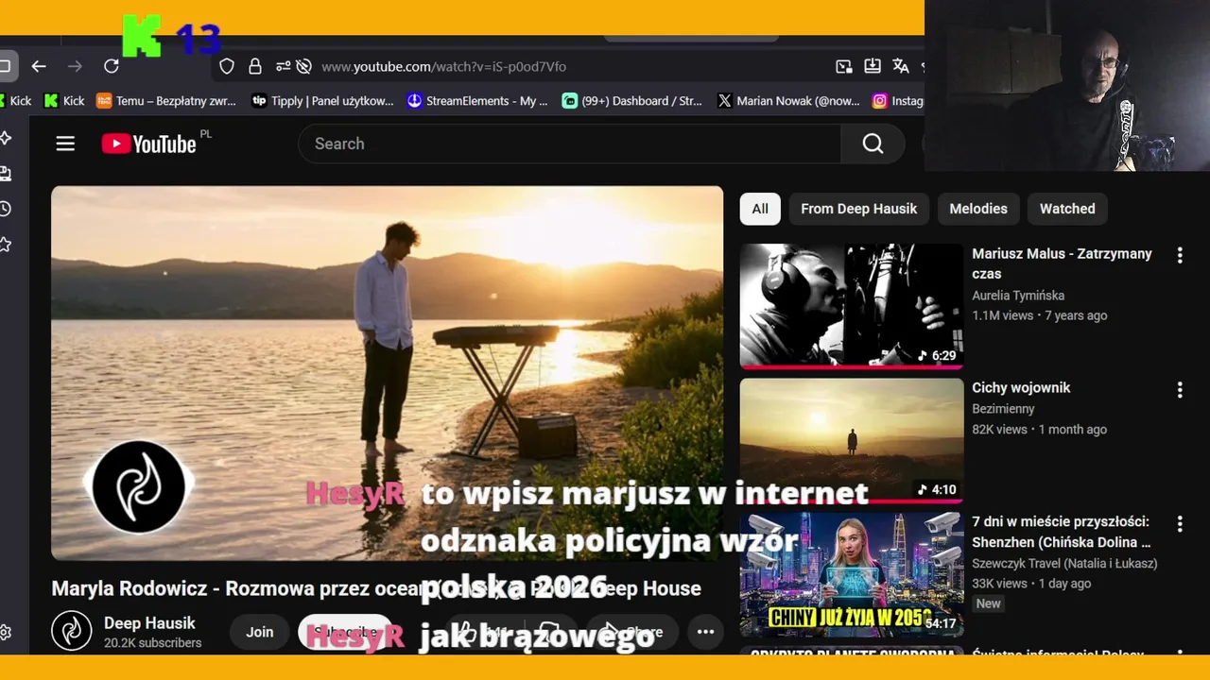Click the Join channel button
The image size is (1210, 680).
point(259,632)
